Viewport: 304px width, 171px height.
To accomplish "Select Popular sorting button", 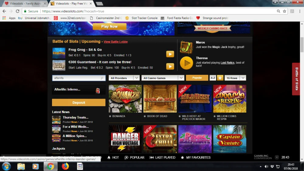I will click(x=197, y=78).
